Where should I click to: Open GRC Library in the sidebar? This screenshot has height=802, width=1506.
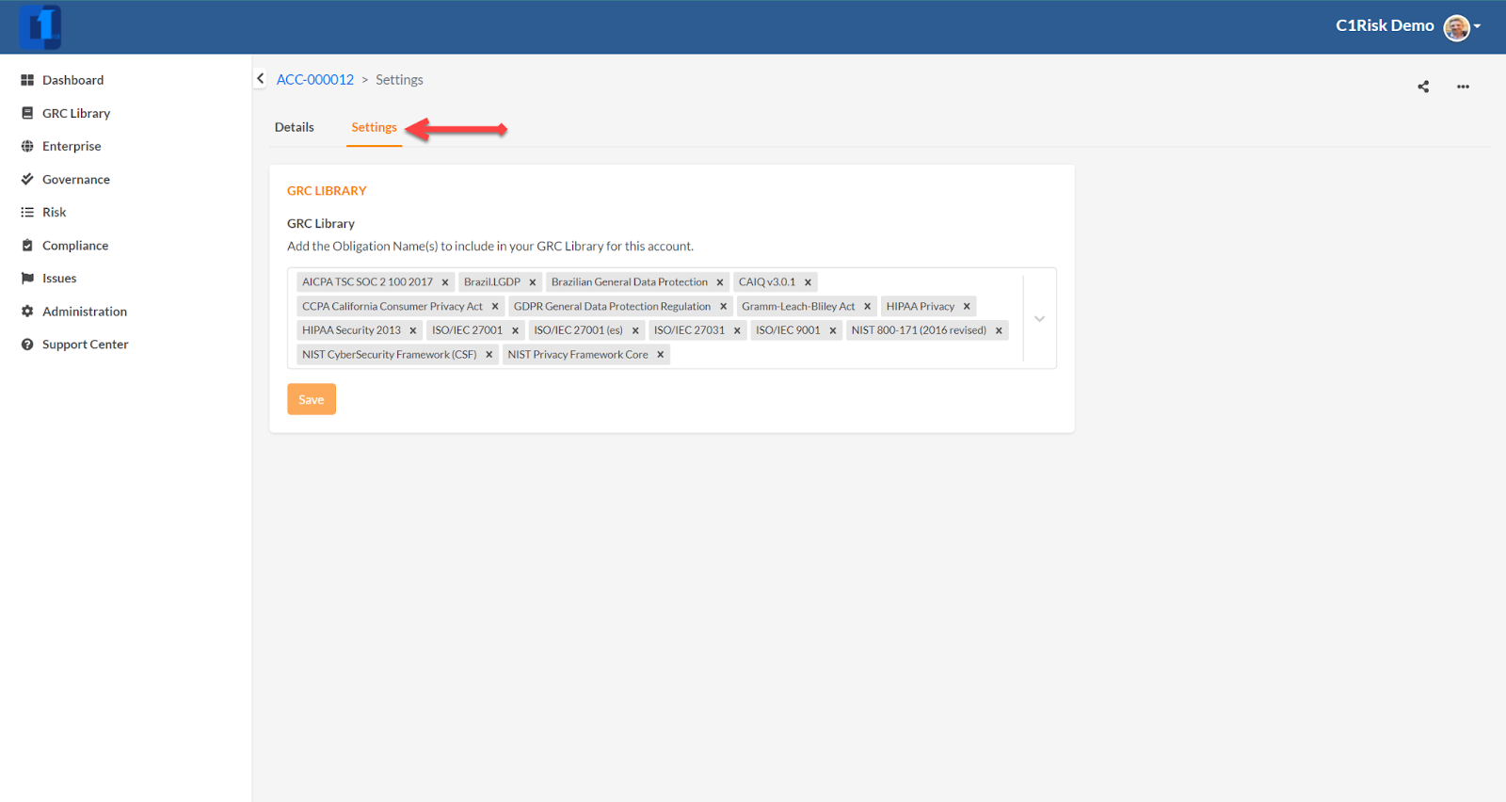pos(76,113)
